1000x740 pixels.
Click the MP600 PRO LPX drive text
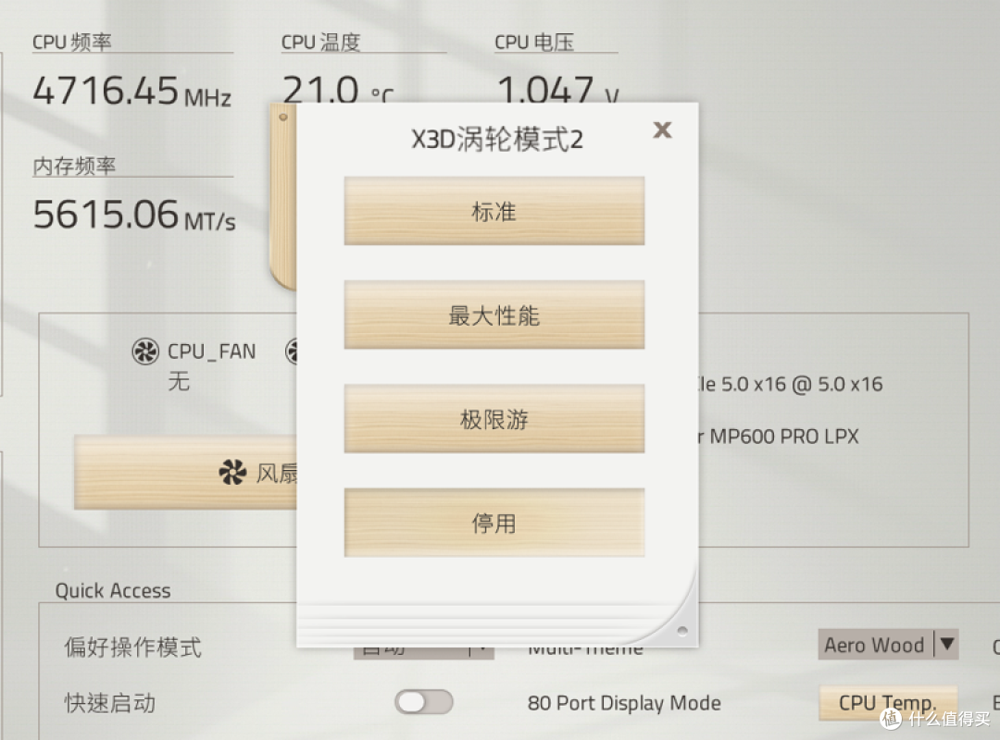click(x=784, y=437)
